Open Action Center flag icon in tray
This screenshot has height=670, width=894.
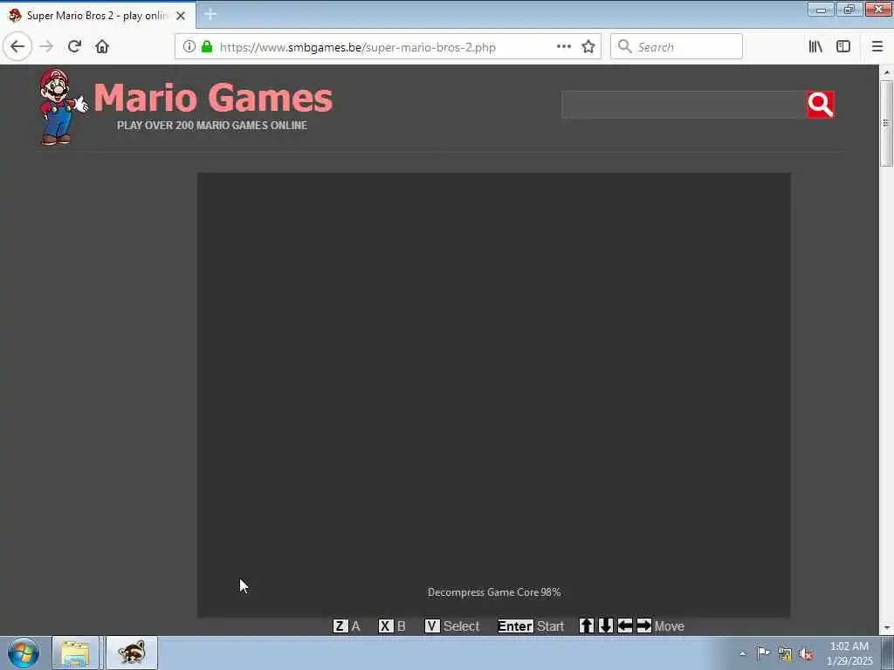point(763,653)
